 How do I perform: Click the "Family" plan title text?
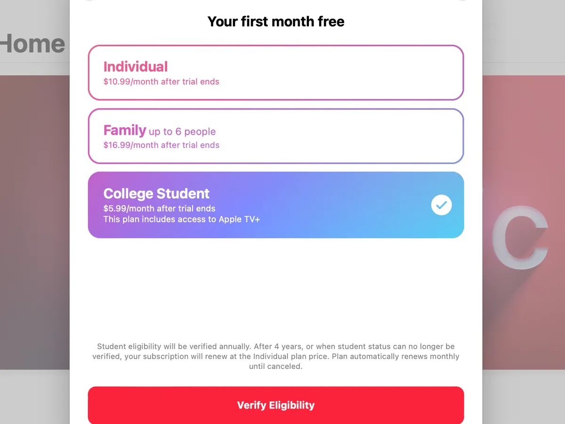click(125, 130)
